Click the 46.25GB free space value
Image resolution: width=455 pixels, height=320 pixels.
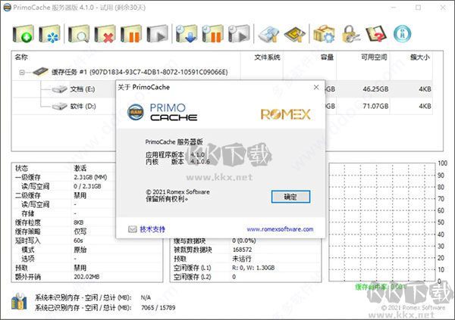(x=375, y=89)
